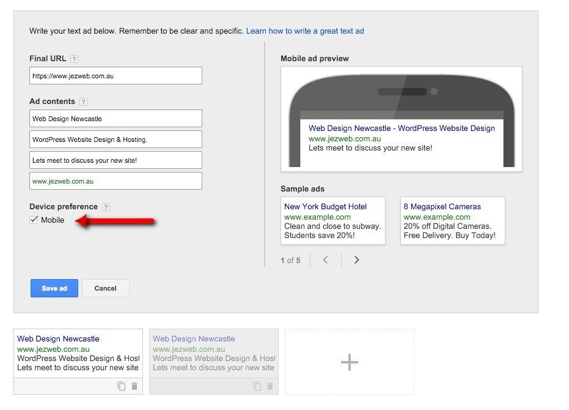
Task: Open help for Ad contents
Action: (x=83, y=102)
